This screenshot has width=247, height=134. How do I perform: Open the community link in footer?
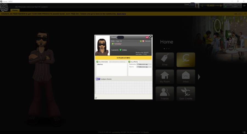point(116,132)
